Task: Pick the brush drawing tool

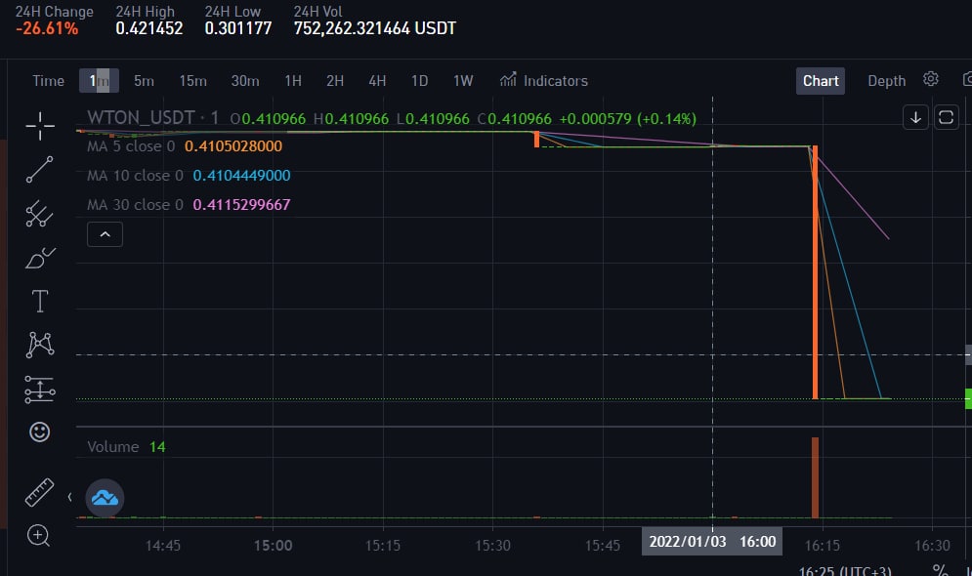Action: click(40, 258)
